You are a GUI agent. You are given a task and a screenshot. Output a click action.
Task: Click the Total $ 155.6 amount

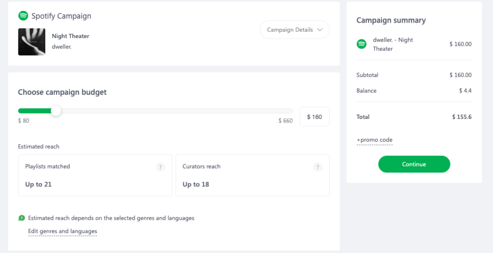tap(462, 117)
